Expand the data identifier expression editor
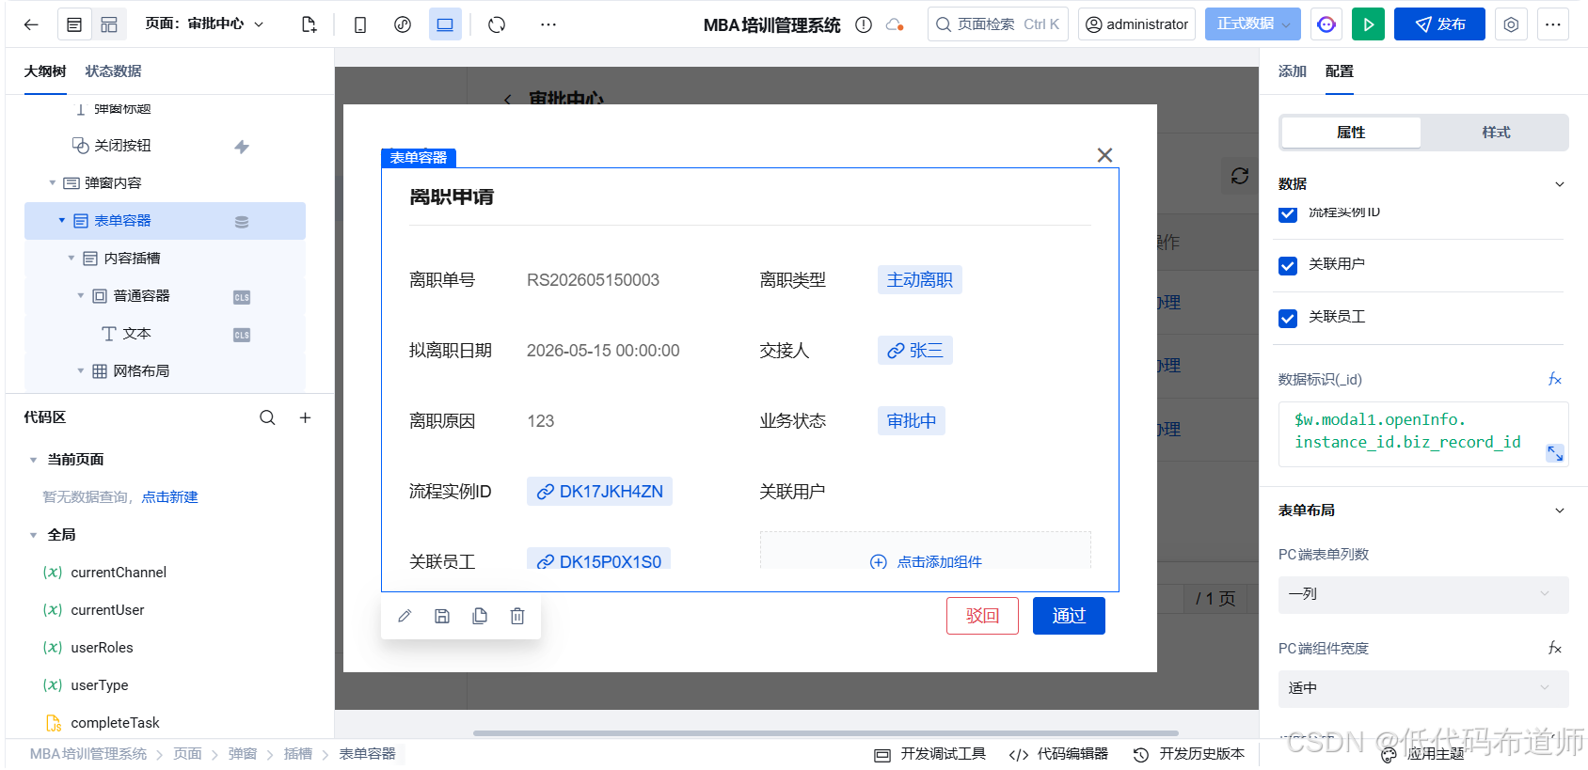The image size is (1588, 770). (x=1555, y=453)
